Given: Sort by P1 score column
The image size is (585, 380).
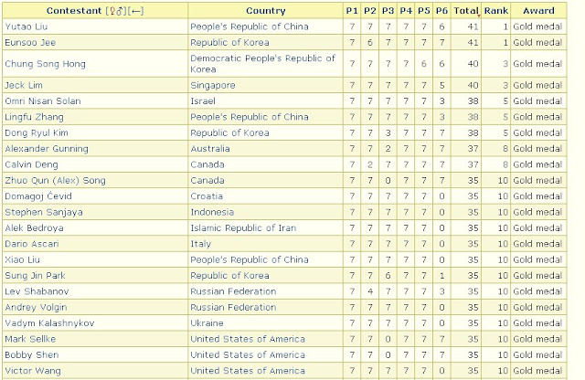Looking at the screenshot, I should tap(351, 11).
